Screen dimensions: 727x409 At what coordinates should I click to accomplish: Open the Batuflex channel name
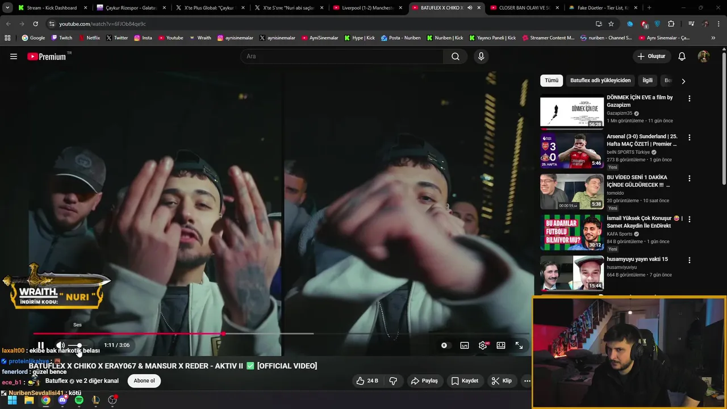(56, 381)
